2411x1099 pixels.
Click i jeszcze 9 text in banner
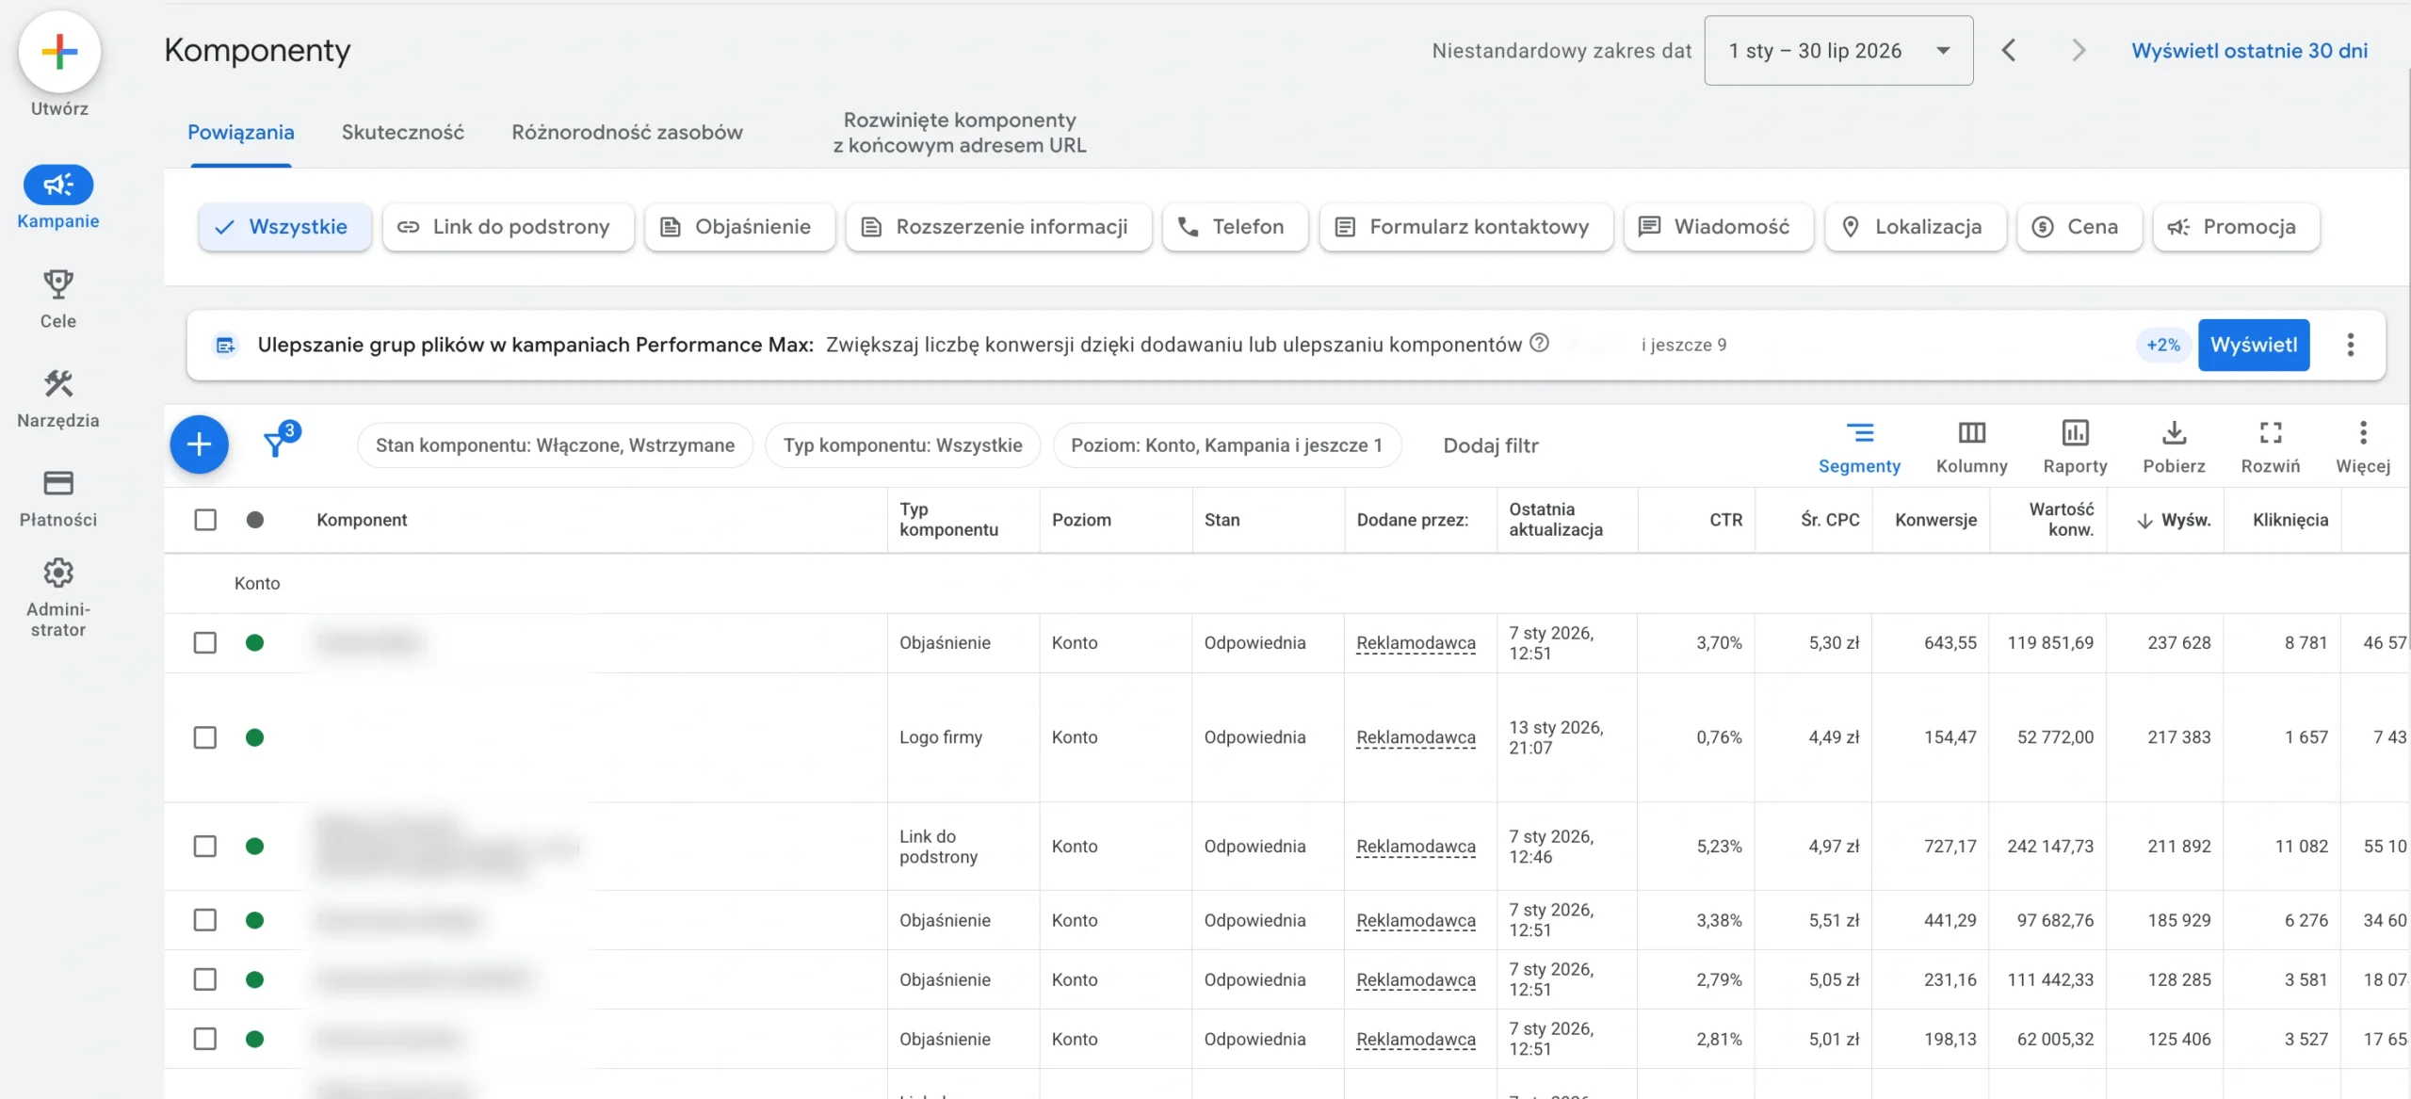coord(1684,345)
